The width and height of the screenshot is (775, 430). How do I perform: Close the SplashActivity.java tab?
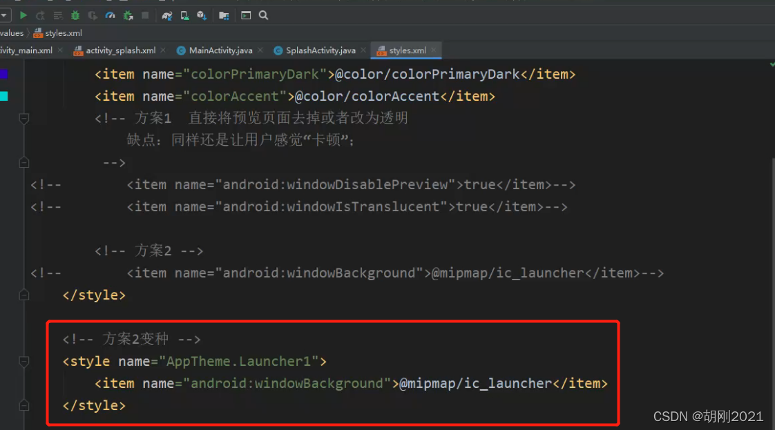(363, 50)
